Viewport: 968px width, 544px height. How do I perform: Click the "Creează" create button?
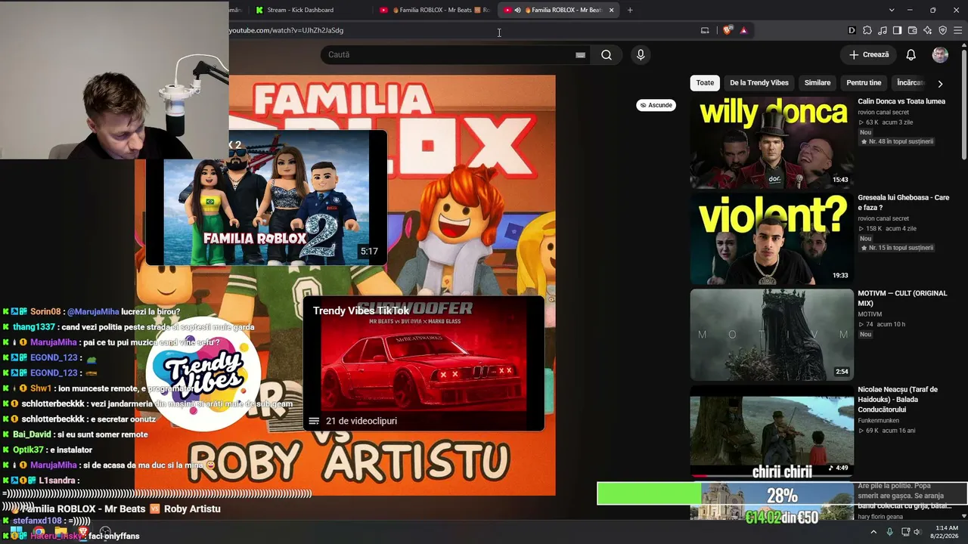pyautogui.click(x=869, y=54)
